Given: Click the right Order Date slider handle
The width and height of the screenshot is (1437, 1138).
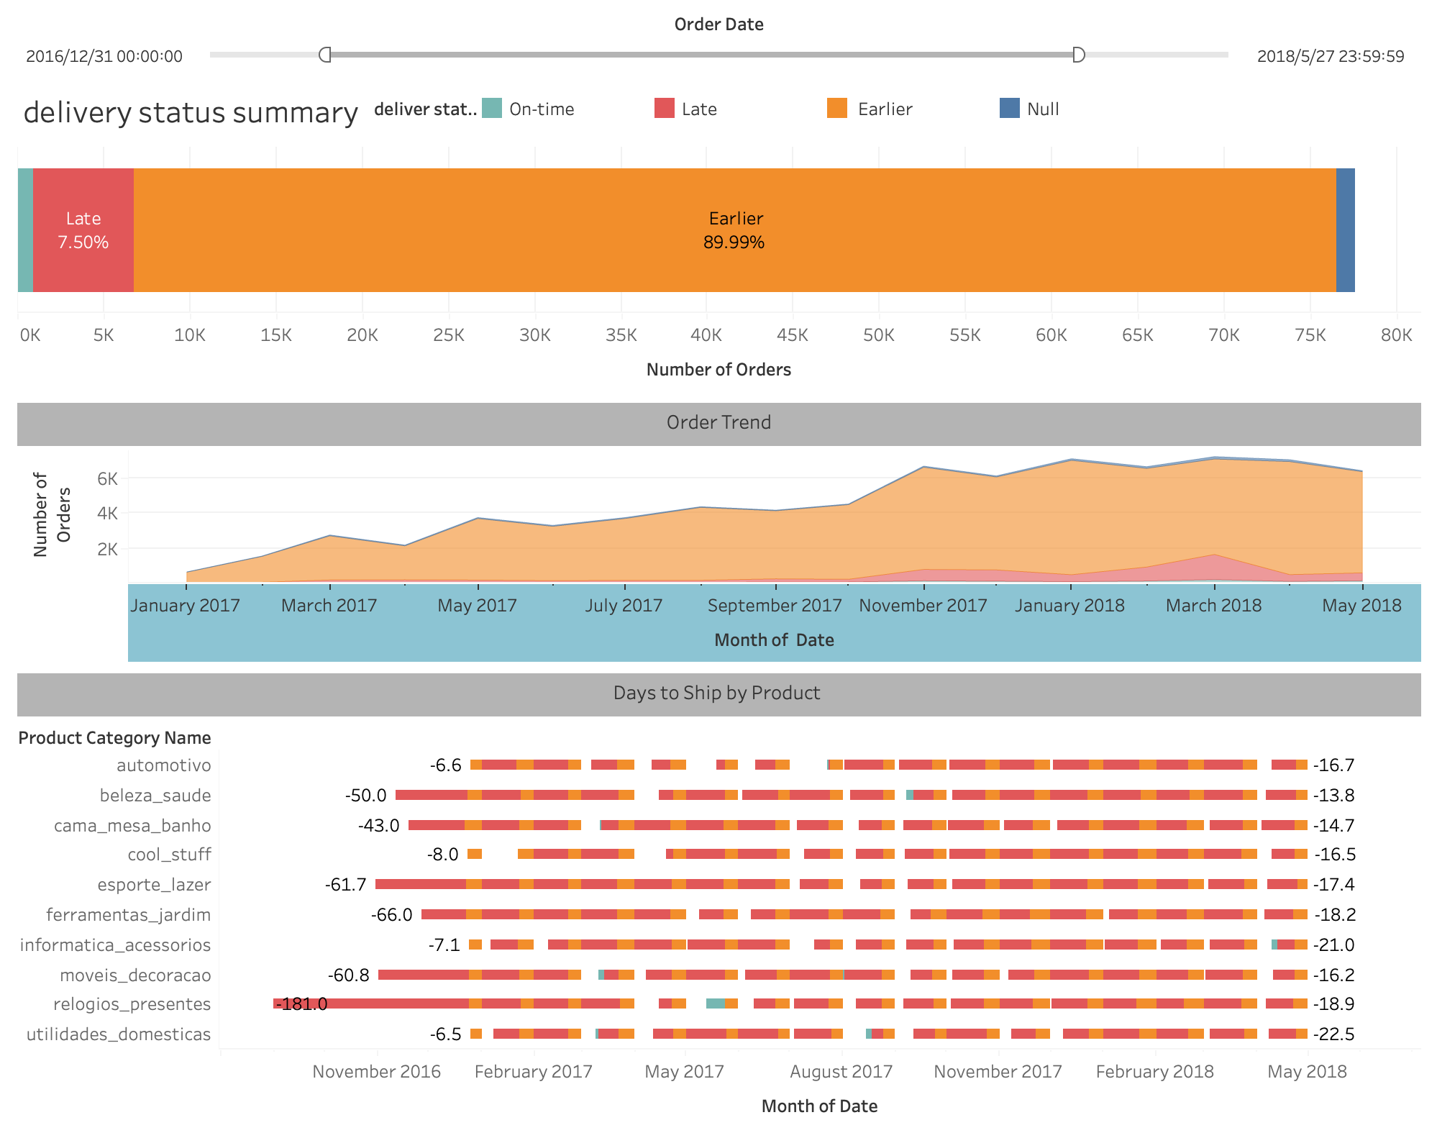Looking at the screenshot, I should [x=1079, y=55].
